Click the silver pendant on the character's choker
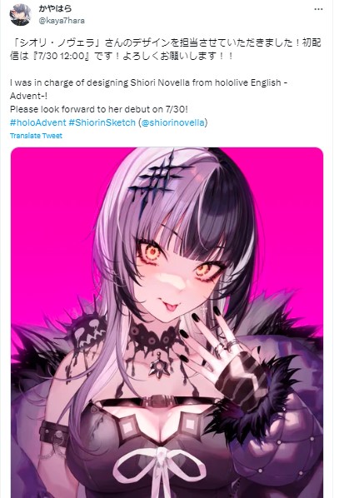The width and height of the screenshot is (344, 498). coord(159,366)
